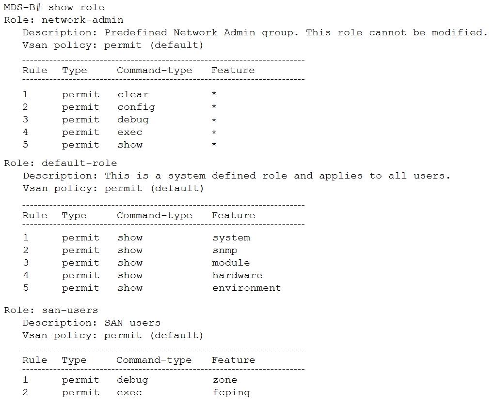The width and height of the screenshot is (494, 402).
Task: Click the 'environment' feature entry
Action: coord(247,288)
